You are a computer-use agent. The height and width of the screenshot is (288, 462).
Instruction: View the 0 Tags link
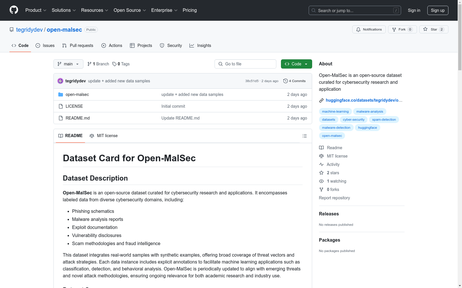[121, 64]
